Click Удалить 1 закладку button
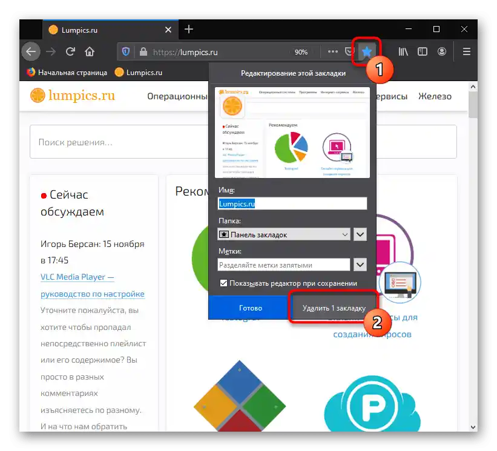 click(x=334, y=308)
